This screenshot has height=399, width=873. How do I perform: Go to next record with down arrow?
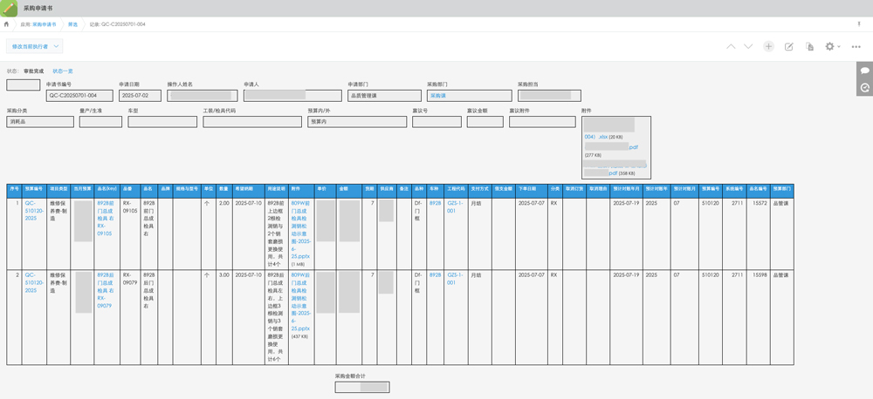(748, 46)
